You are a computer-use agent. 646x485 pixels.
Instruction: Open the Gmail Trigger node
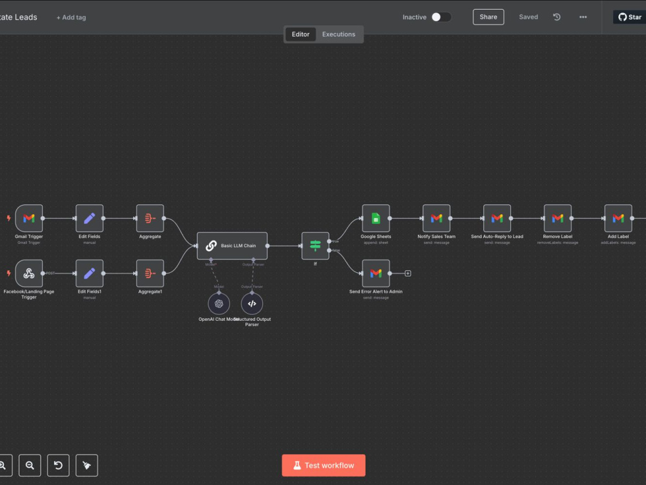(29, 218)
